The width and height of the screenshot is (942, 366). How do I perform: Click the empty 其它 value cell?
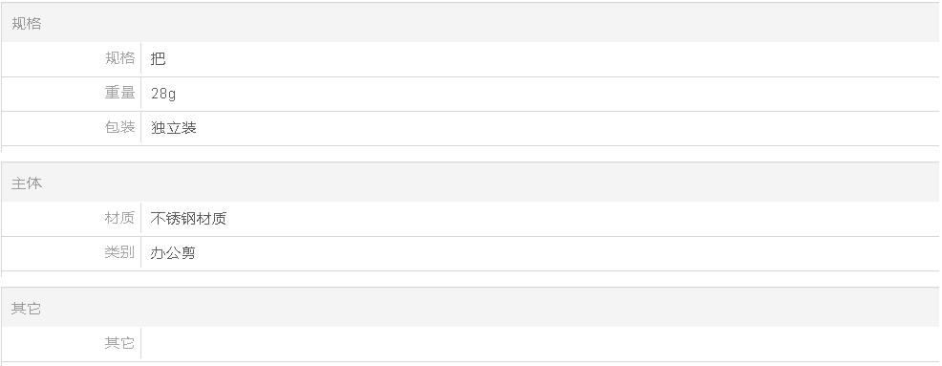[x=540, y=344]
